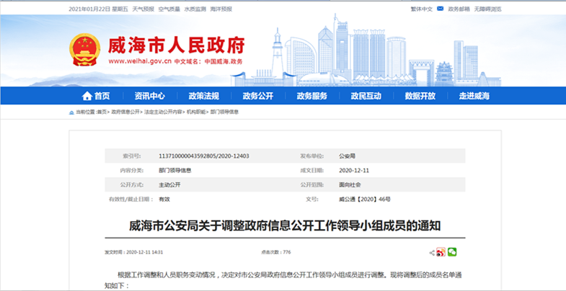Go to the 政务公开 section
The image size is (566, 291).
click(257, 96)
